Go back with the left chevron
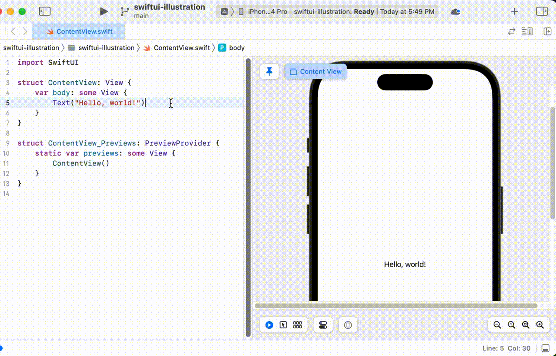The height and width of the screenshot is (356, 556). 13,31
